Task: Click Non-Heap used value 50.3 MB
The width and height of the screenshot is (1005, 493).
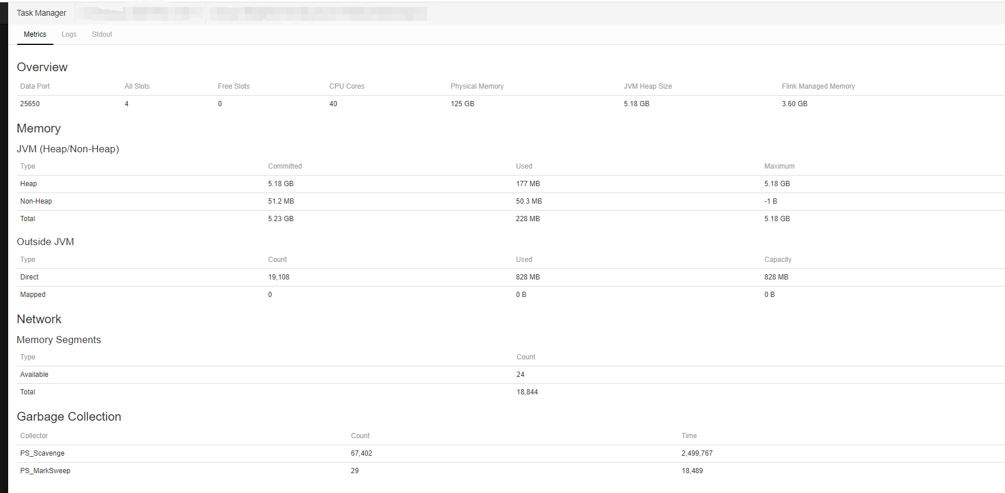Action: coord(529,201)
